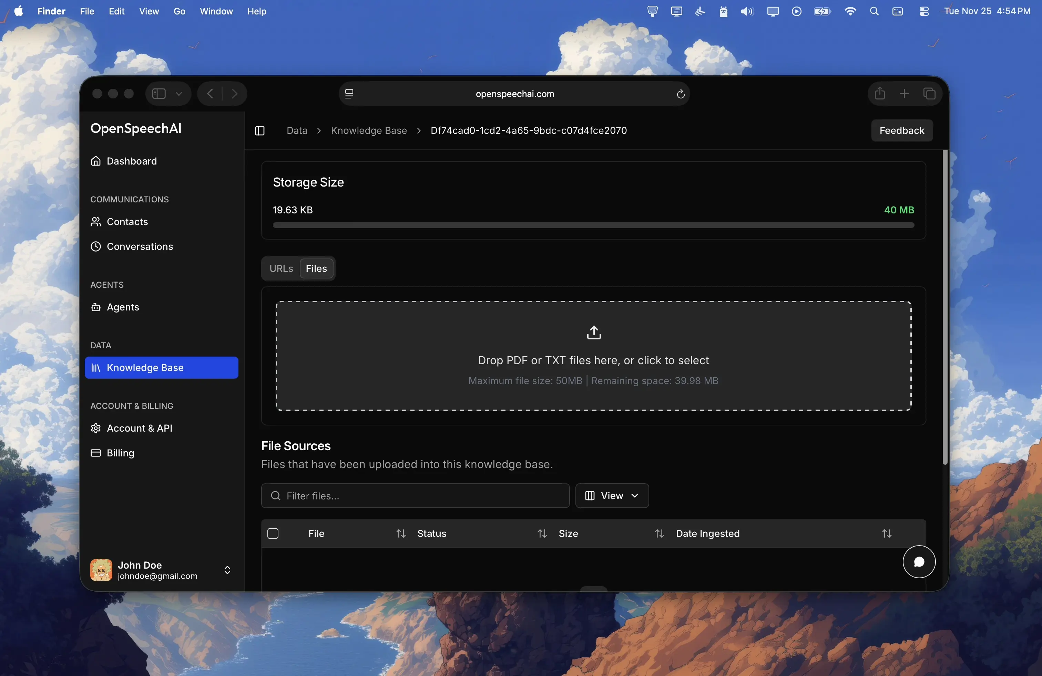Image resolution: width=1042 pixels, height=676 pixels.
Task: Focus the Filter files search field
Action: [x=415, y=495]
